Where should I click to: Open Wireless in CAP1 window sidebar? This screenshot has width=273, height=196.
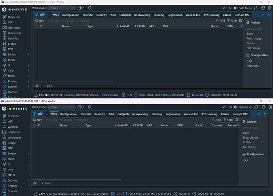pos(10,127)
